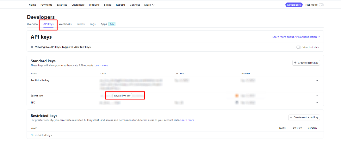
Task: Click the blurred TBC key token
Action: 110,103
